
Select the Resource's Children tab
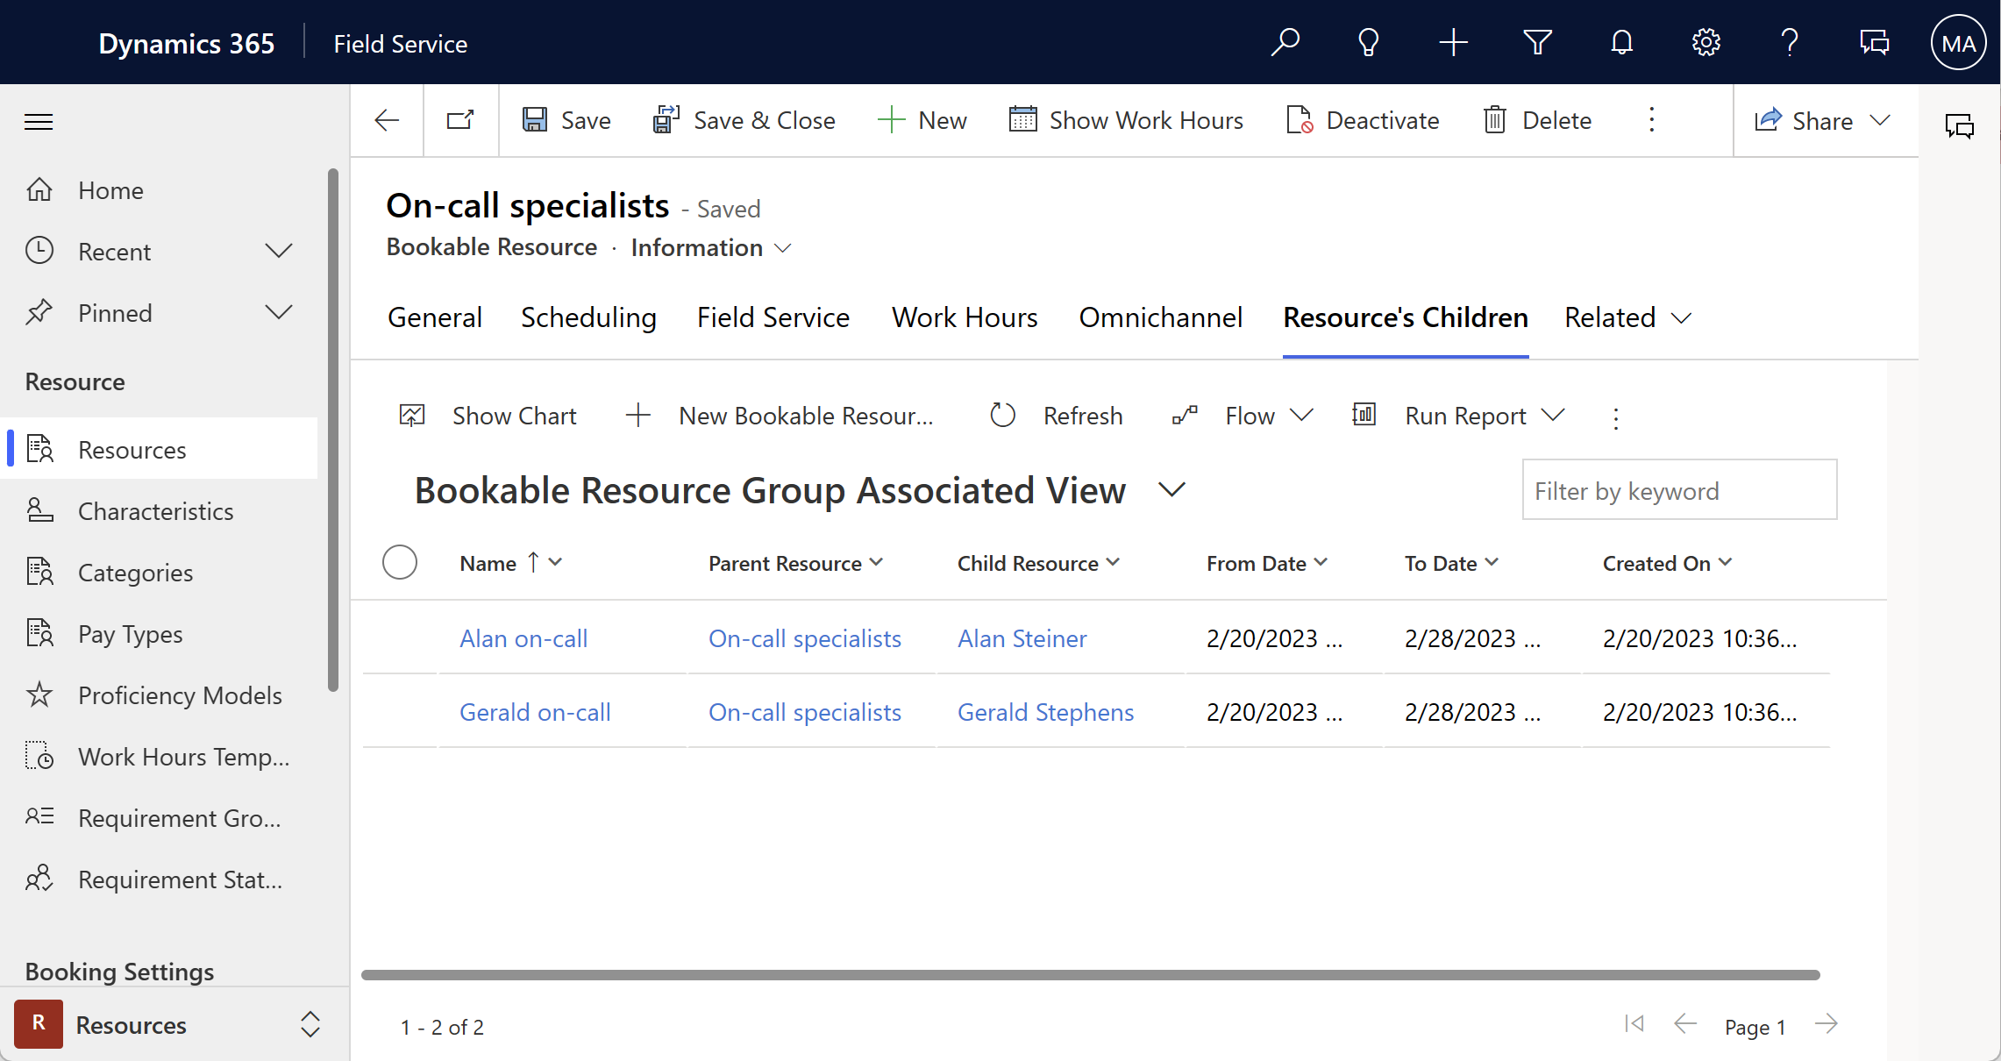coord(1406,317)
